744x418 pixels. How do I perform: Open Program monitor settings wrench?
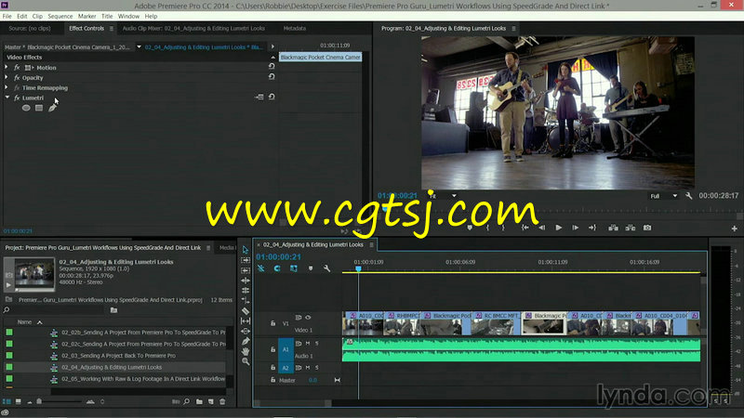(x=688, y=196)
